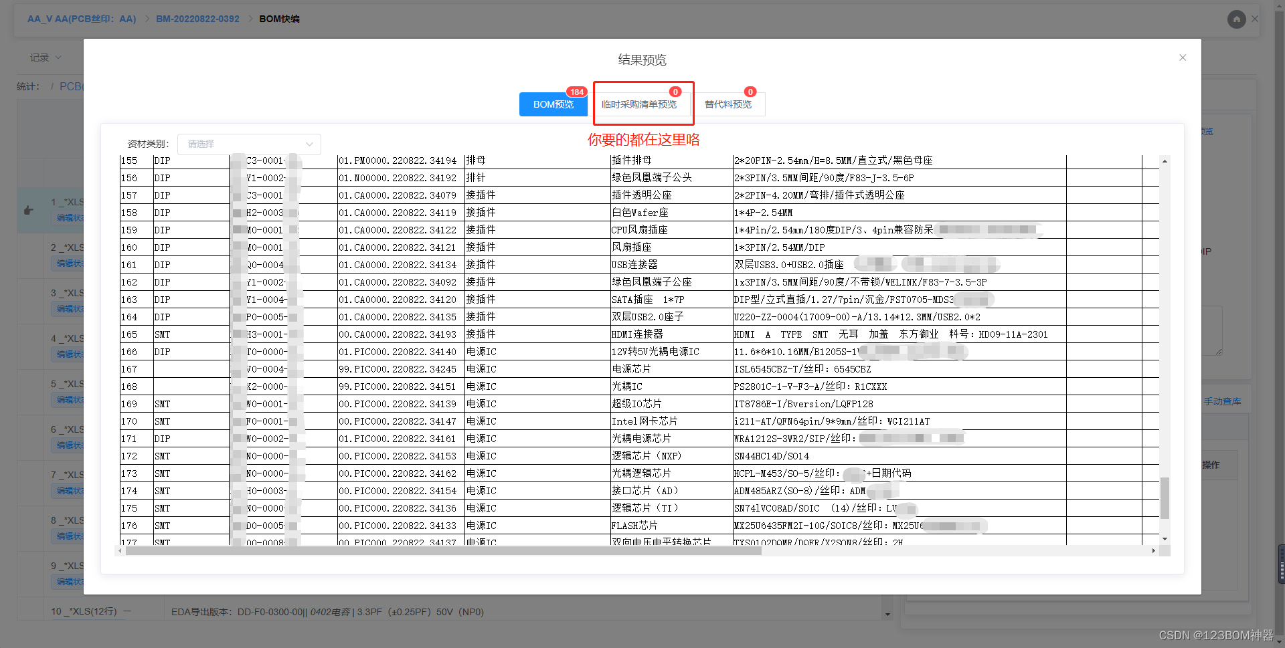Select the SATA插座 1*7P cell
The height and width of the screenshot is (648, 1285).
[x=671, y=300]
